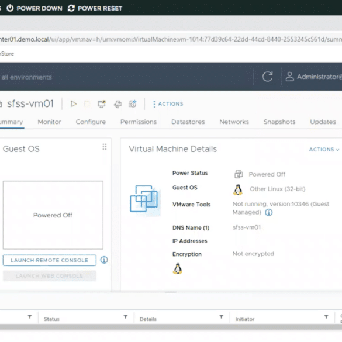The width and height of the screenshot is (342, 342).
Task: Click the sfss-vm01 title heading
Action: click(30, 103)
